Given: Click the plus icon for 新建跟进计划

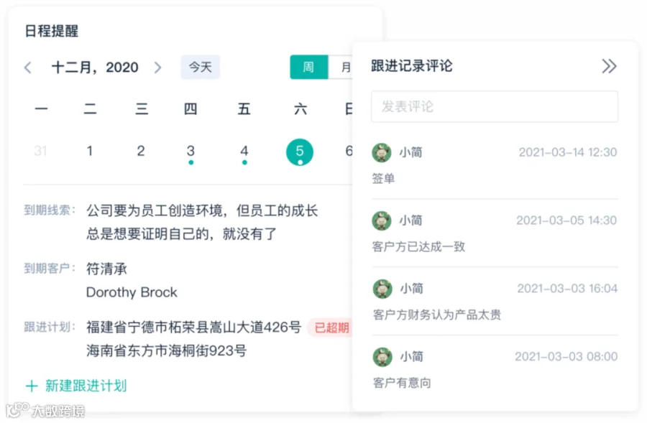Looking at the screenshot, I should 32,386.
